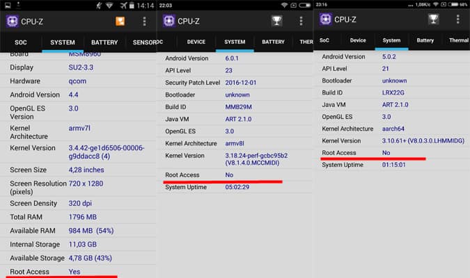Open trophy icon in middle screenshot
This screenshot has width=470, height=278.
coord(276,21)
